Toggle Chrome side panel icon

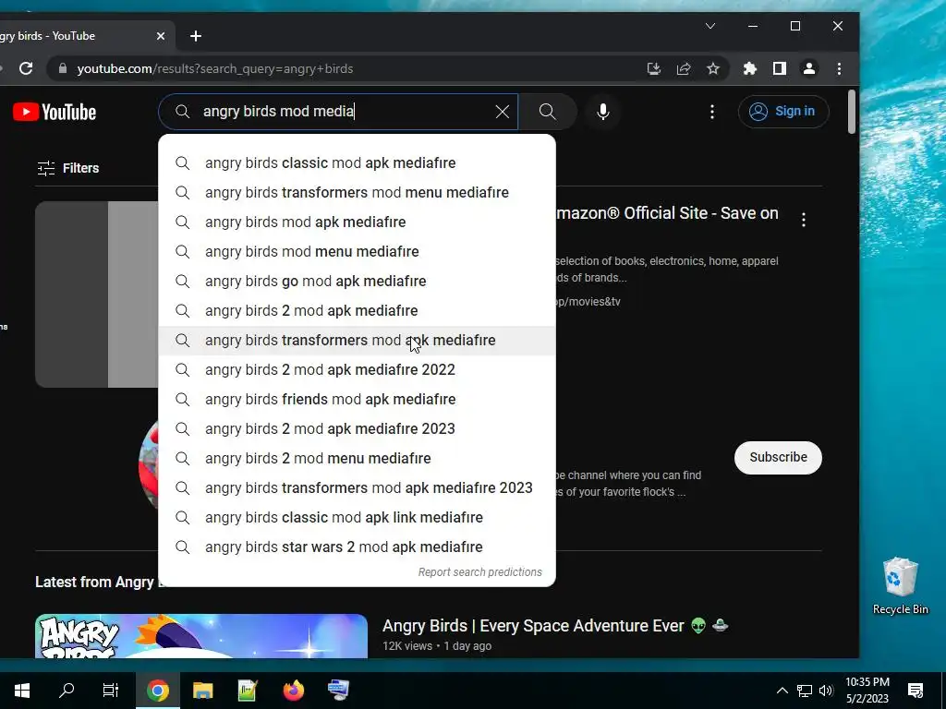pyautogui.click(x=780, y=68)
